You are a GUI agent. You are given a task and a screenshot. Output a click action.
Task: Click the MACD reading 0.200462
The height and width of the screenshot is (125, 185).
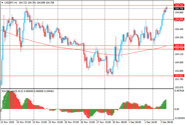click(x=49, y=91)
